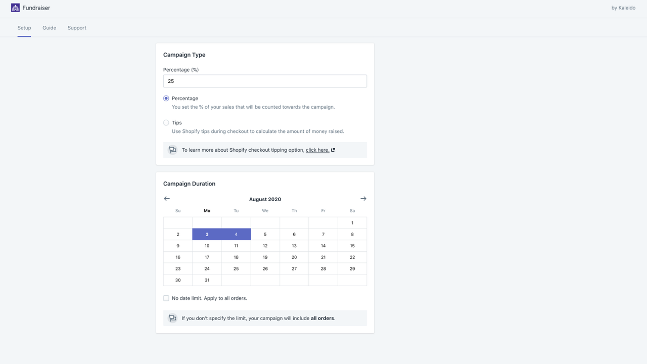
Task: Click the by Kaleido link
Action: coord(623,8)
